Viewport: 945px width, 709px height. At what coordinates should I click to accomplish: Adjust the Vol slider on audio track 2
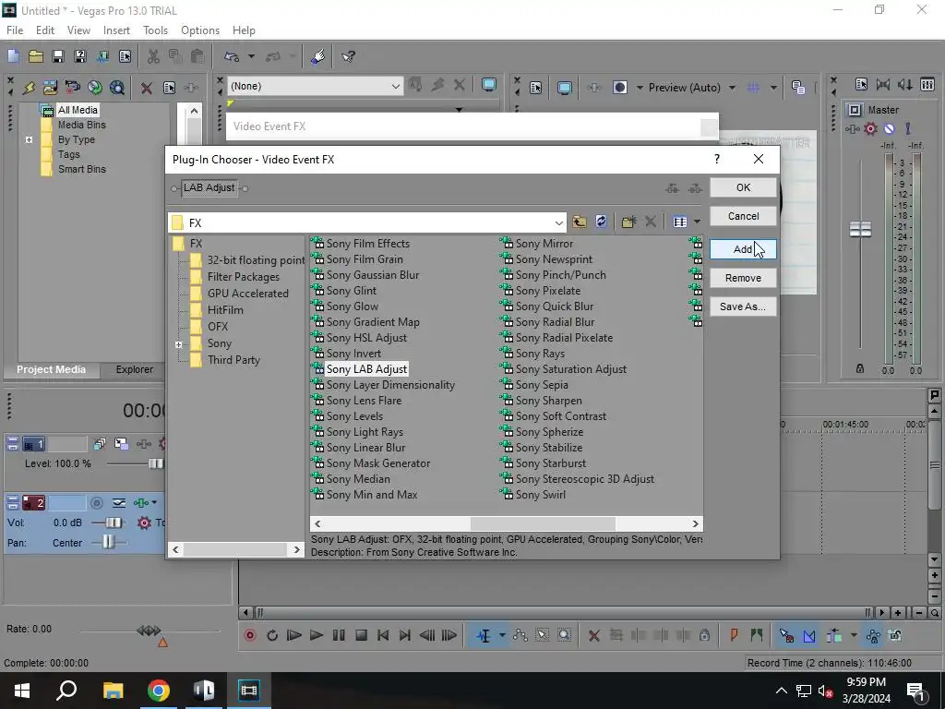tap(114, 523)
